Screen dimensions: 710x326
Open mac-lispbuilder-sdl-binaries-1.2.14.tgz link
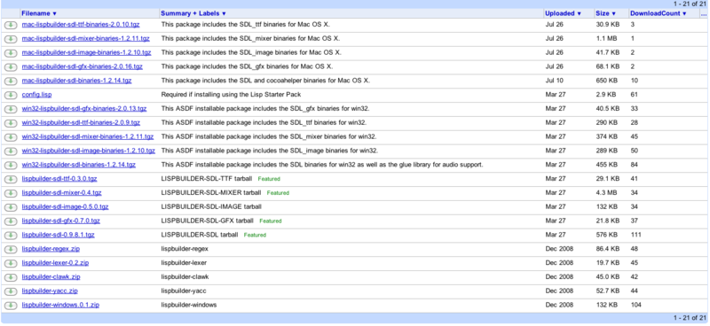point(76,81)
